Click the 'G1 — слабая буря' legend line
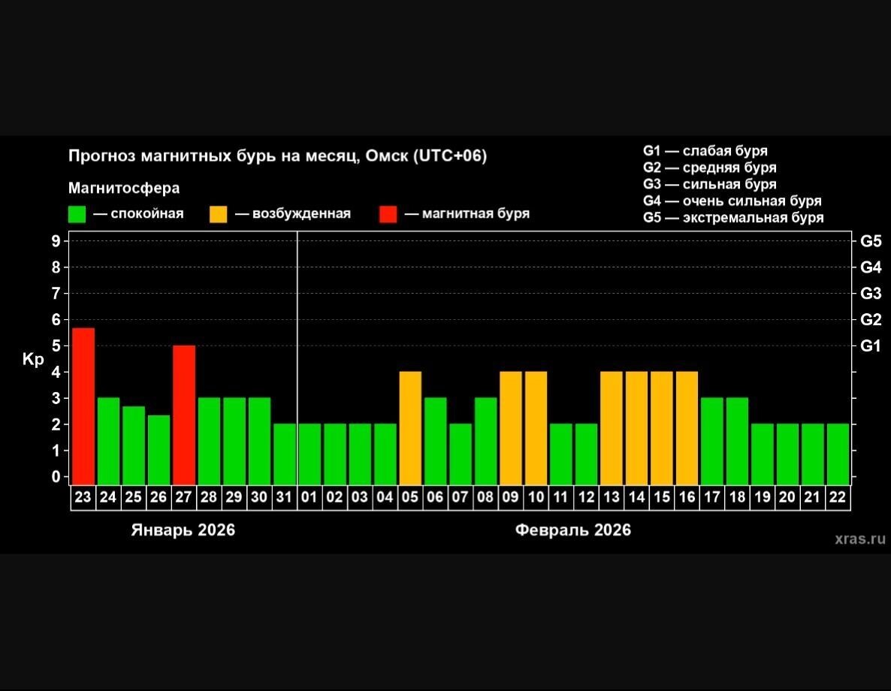This screenshot has width=891, height=691. pyautogui.click(x=705, y=151)
